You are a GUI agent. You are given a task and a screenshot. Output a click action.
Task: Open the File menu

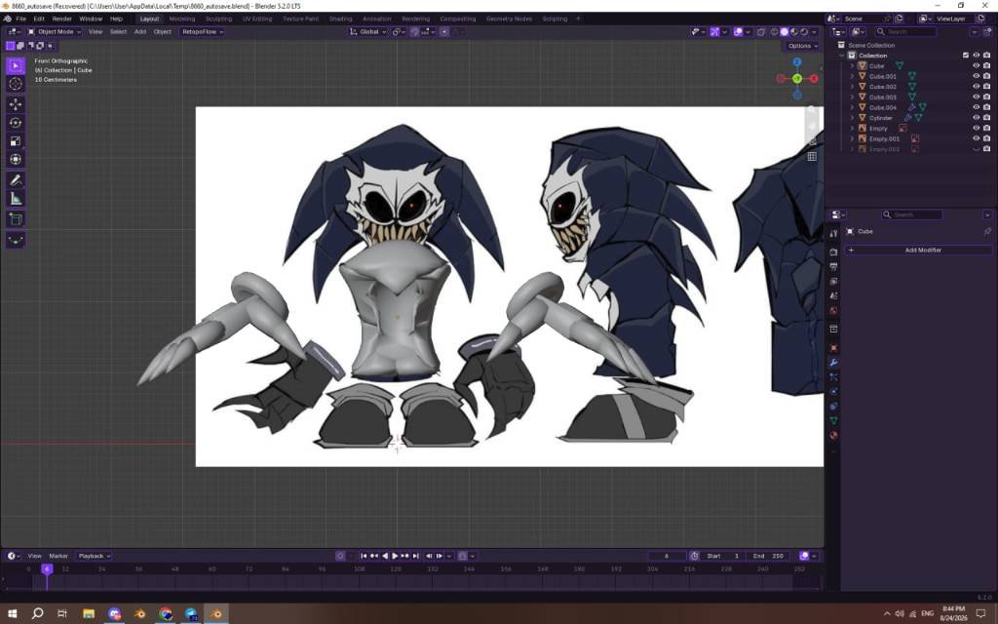21,19
